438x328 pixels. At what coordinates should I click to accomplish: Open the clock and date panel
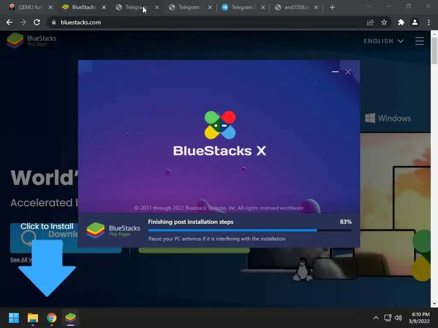click(x=419, y=318)
